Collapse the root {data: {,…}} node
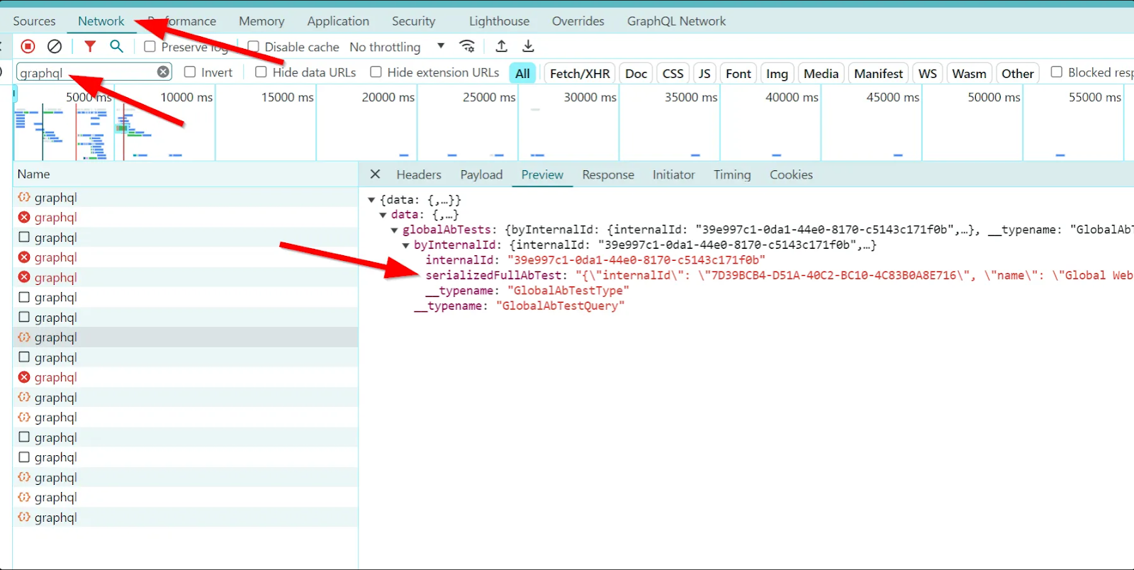1134x570 pixels. pos(371,200)
